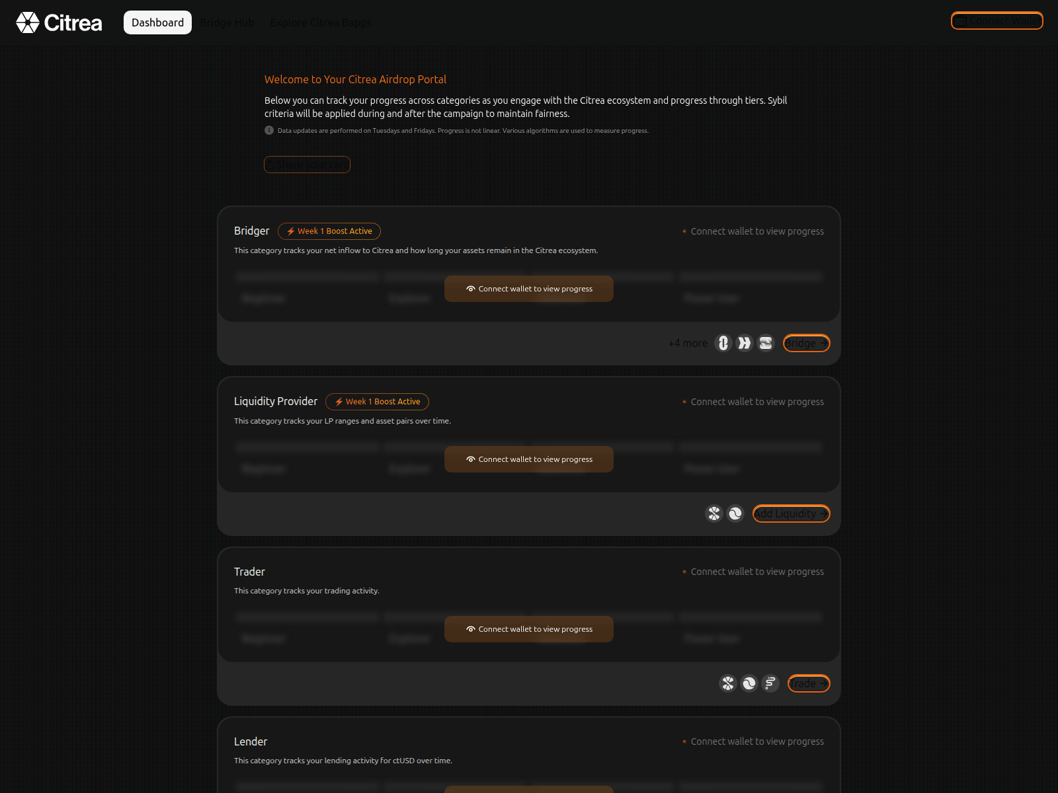Screen dimensions: 1058x793
Task: Click the double-arrow bridge partner icon
Action: tap(744, 343)
